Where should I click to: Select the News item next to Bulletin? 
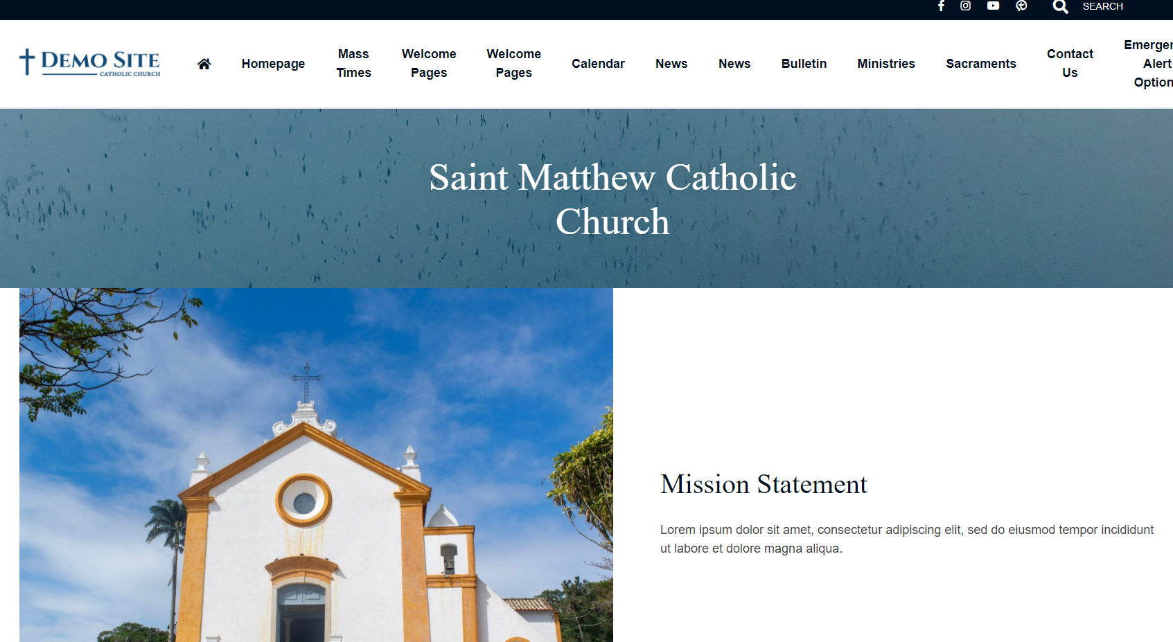coord(734,64)
